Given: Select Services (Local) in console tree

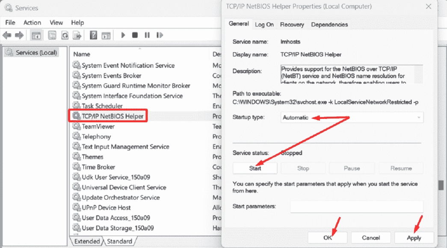Looking at the screenshot, I should (31, 53).
